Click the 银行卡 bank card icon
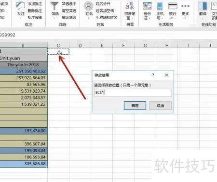The width and height of the screenshot is (217, 182). (173, 6)
